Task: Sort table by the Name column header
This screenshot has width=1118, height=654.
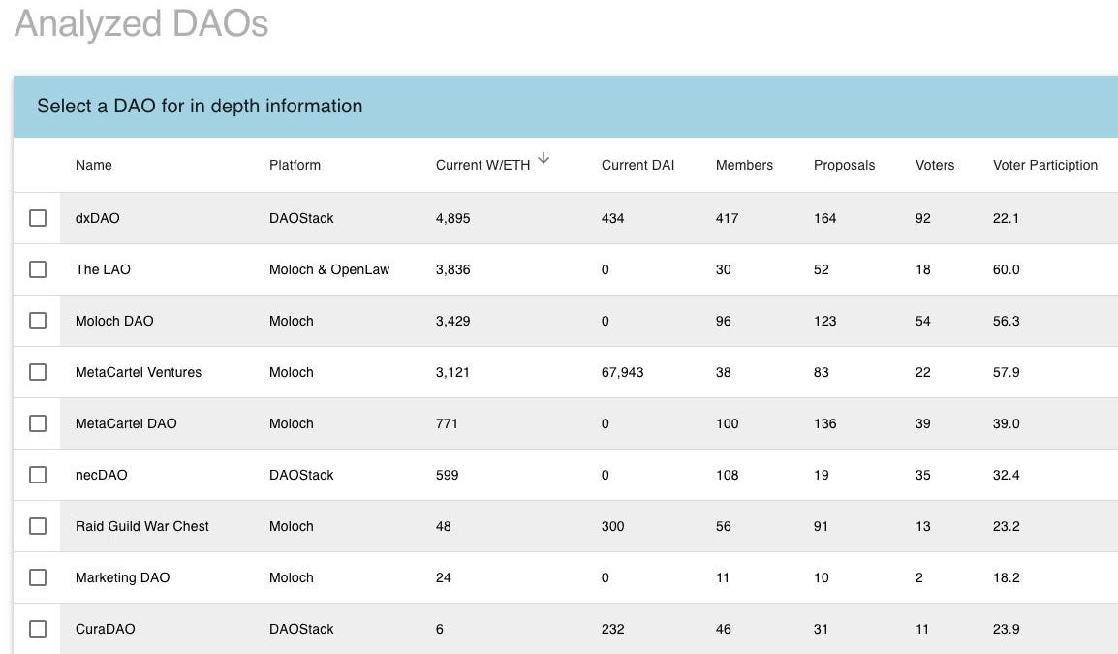Action: coord(93,165)
